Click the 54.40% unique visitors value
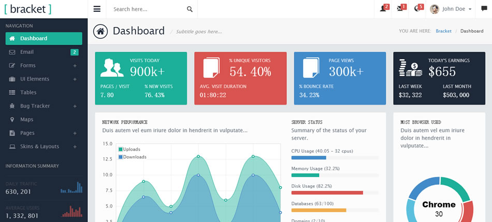Image resolution: width=492 pixels, height=222 pixels. click(x=250, y=72)
